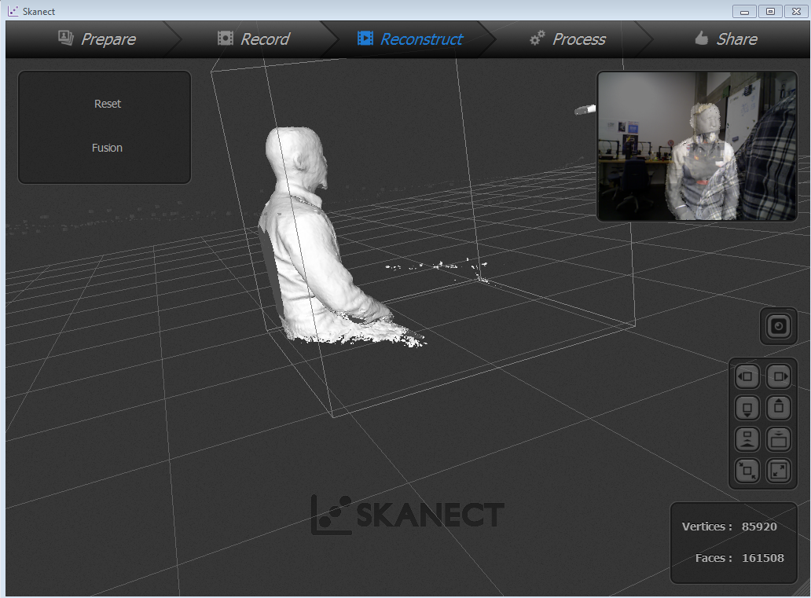Close the Skanect window
This screenshot has width=811, height=598.
pos(797,11)
